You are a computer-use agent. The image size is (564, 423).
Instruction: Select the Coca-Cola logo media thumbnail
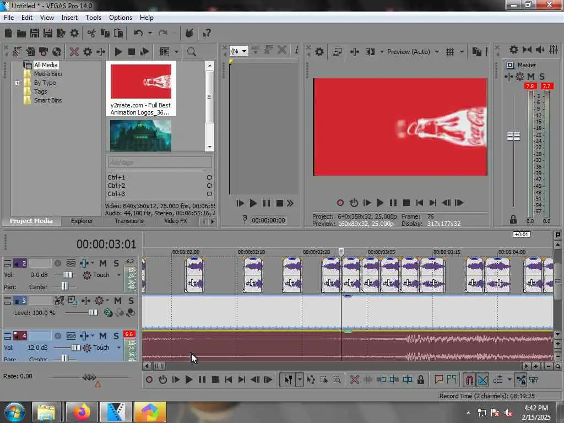tap(140, 82)
